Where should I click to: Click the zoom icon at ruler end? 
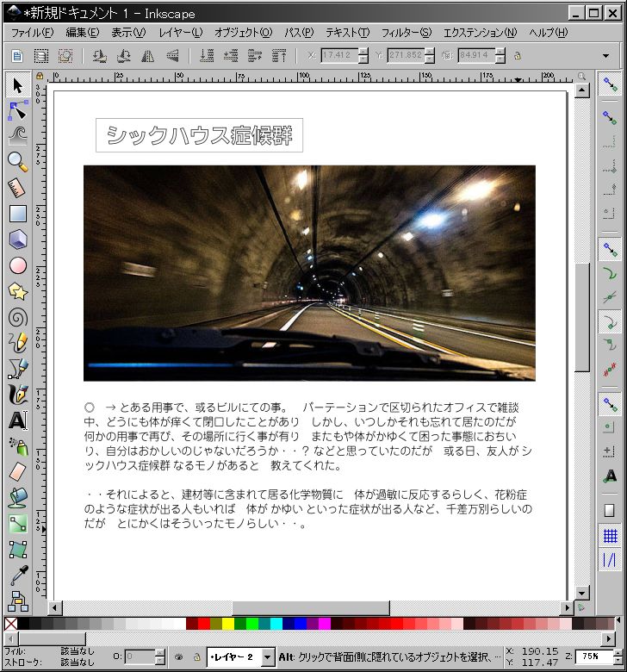(581, 77)
